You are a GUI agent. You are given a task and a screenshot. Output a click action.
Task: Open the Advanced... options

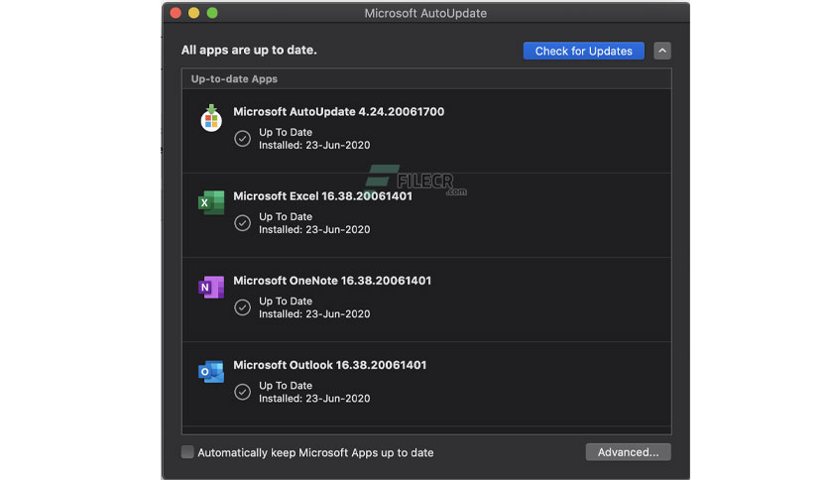628,452
